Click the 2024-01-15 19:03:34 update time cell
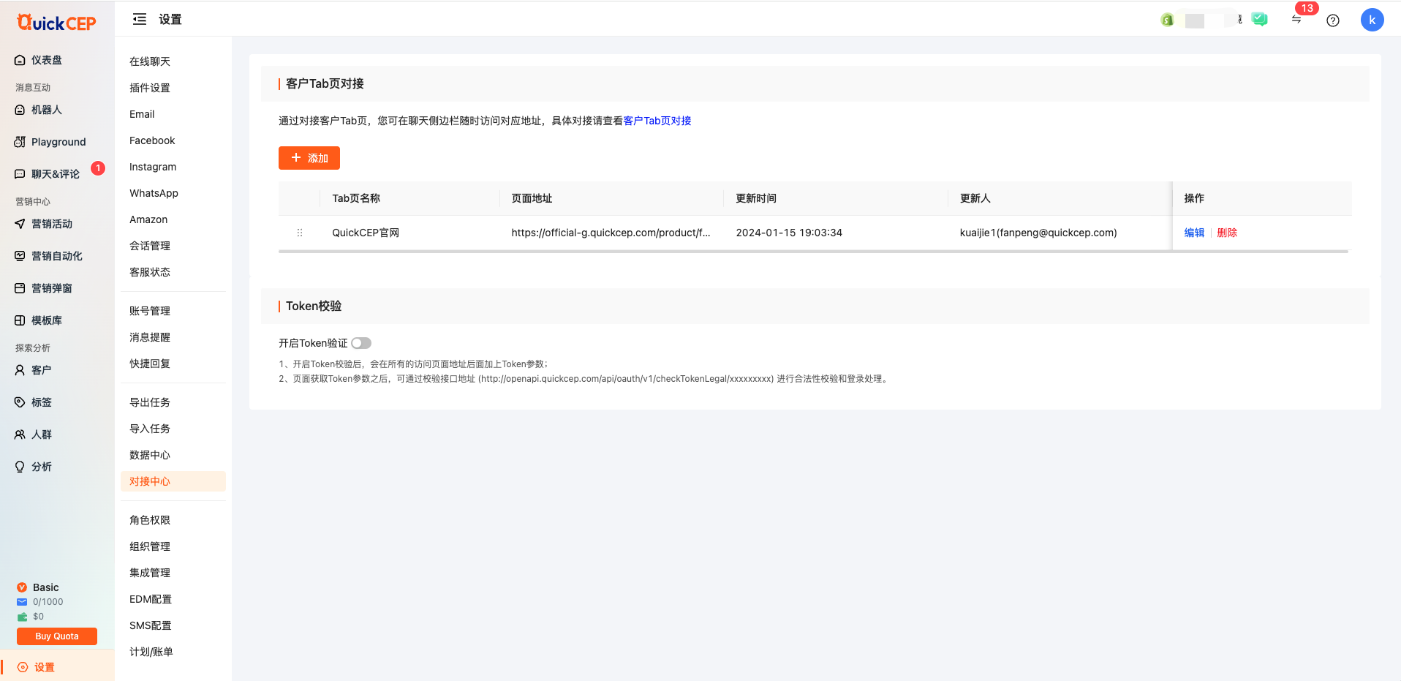 789,233
